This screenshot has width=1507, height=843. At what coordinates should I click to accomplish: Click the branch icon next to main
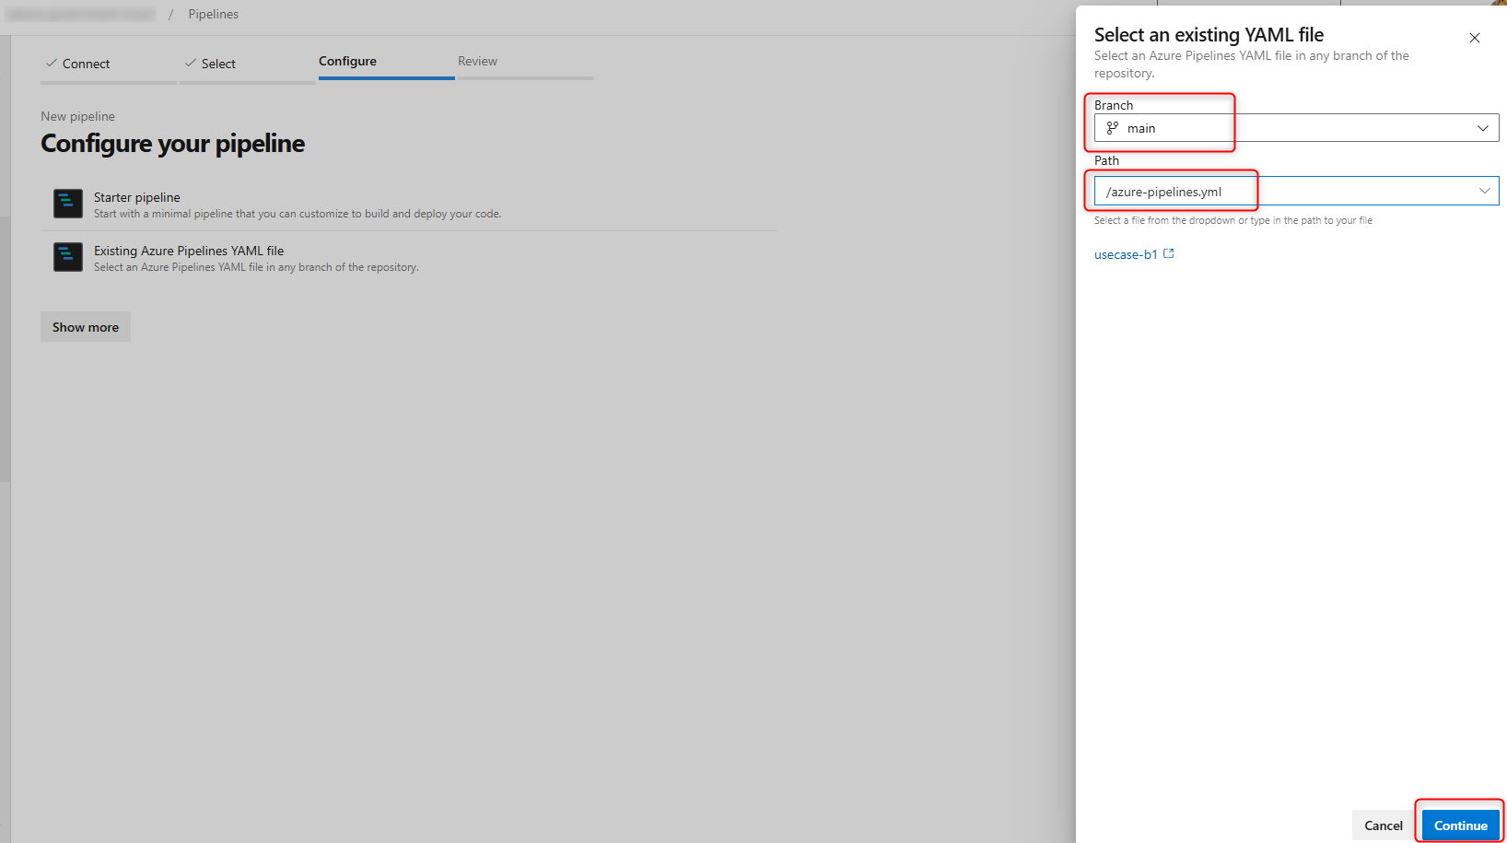click(1112, 128)
